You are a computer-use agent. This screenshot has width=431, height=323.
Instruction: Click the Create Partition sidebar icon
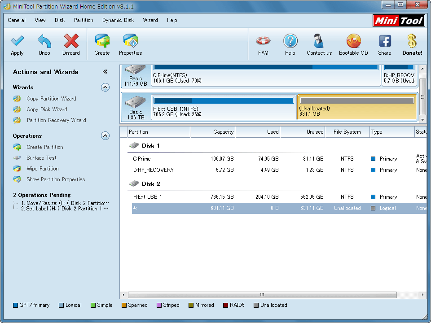17,147
